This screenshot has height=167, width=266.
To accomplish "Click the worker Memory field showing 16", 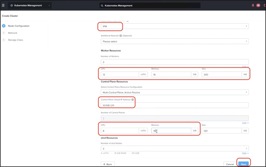I will (171, 74).
